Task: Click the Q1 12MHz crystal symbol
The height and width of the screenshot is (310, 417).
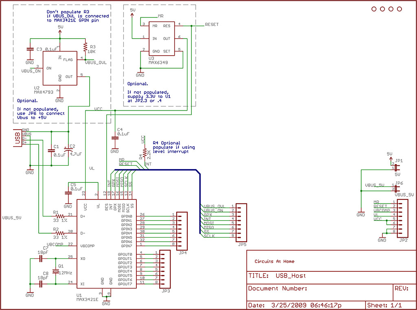Action: click(x=55, y=271)
